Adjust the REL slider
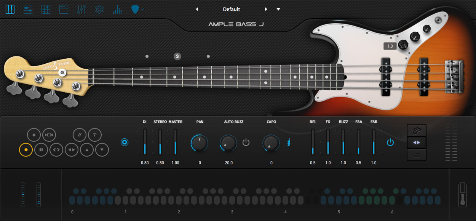 click(x=313, y=142)
